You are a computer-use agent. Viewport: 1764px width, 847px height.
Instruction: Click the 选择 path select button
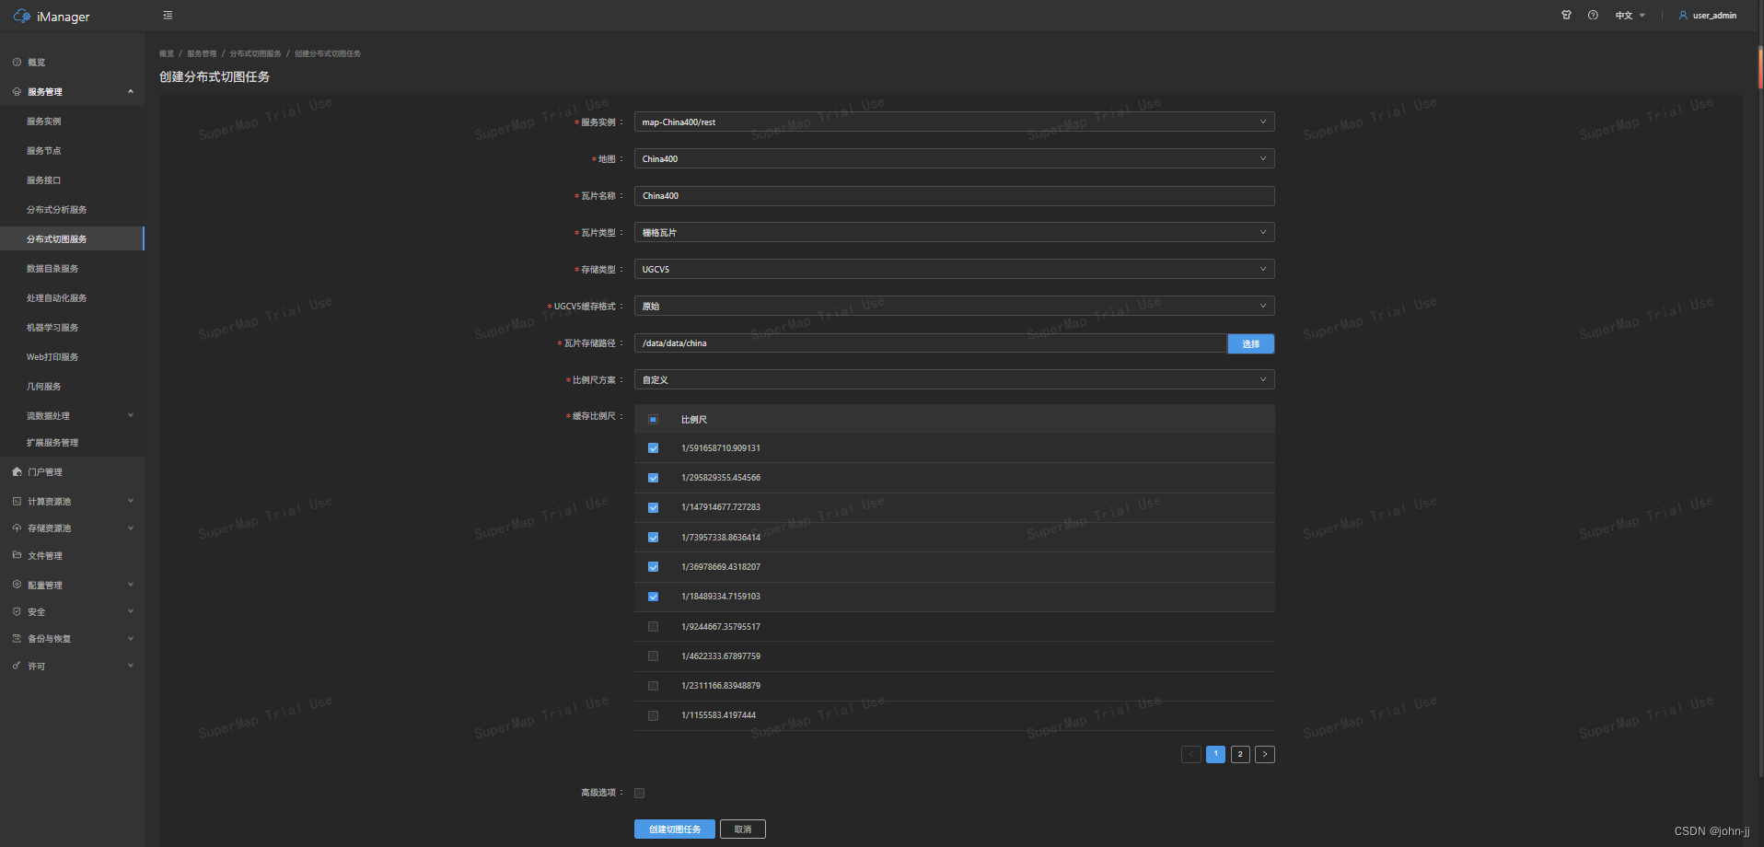(1250, 343)
